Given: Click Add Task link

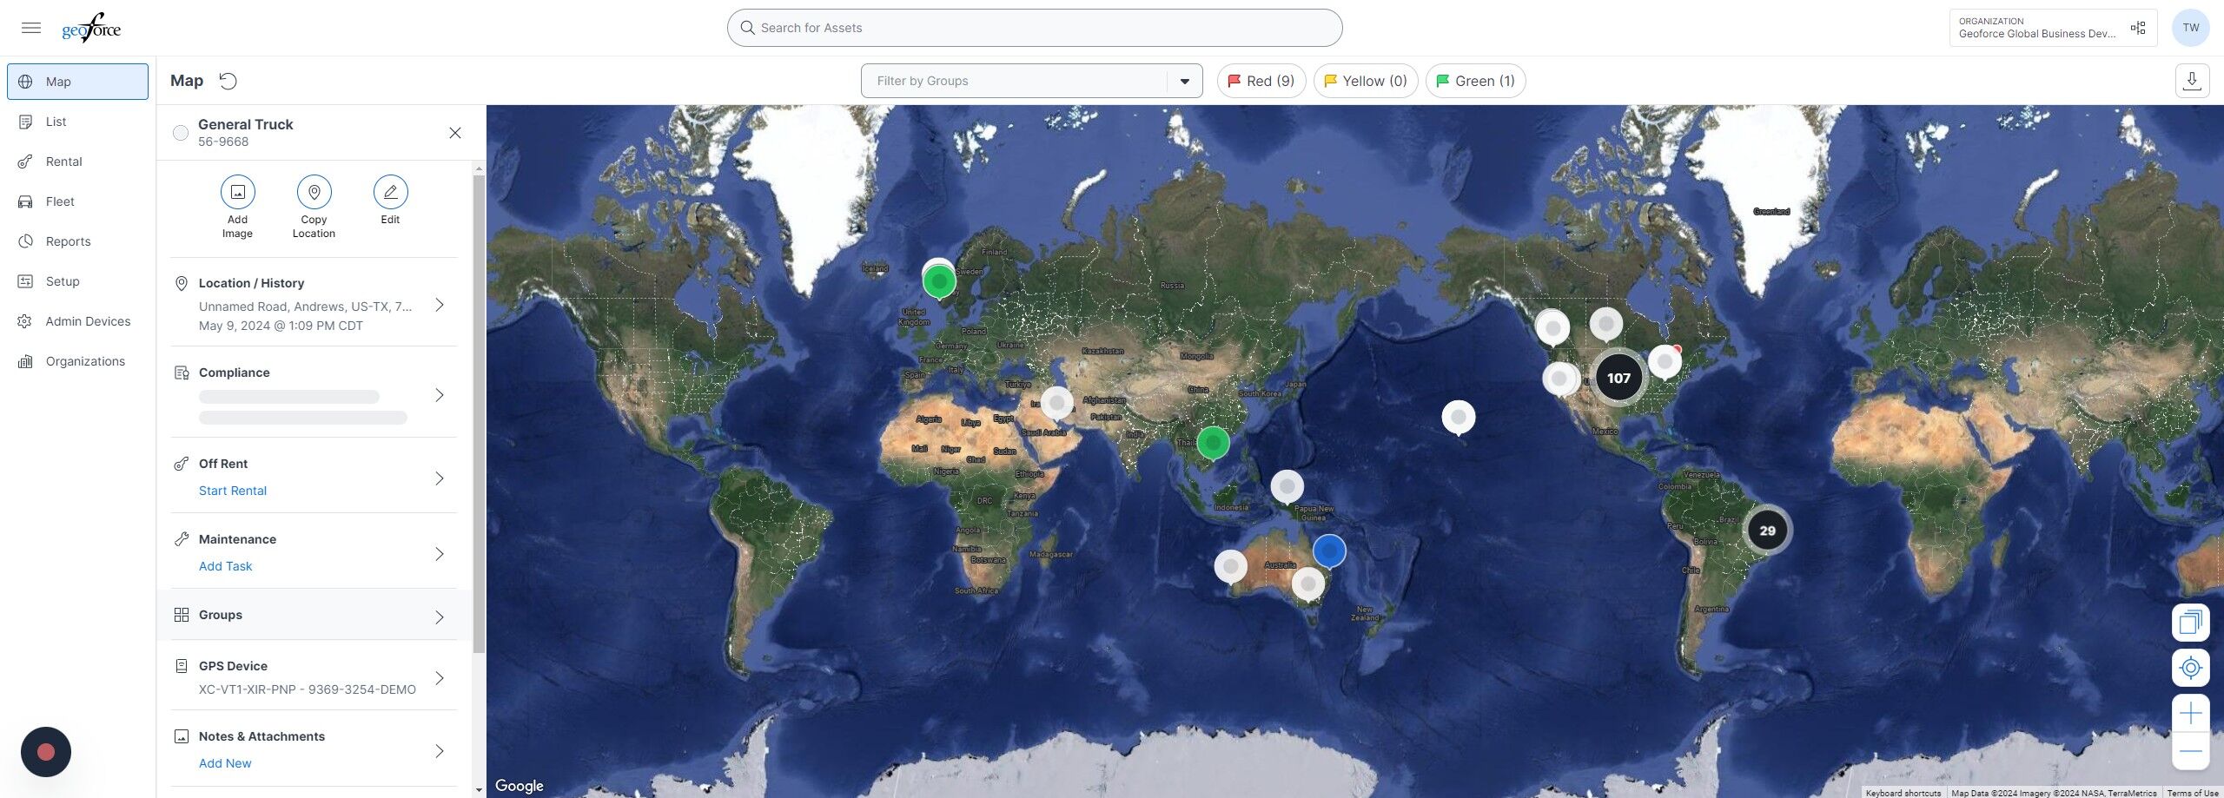Looking at the screenshot, I should pos(225,566).
